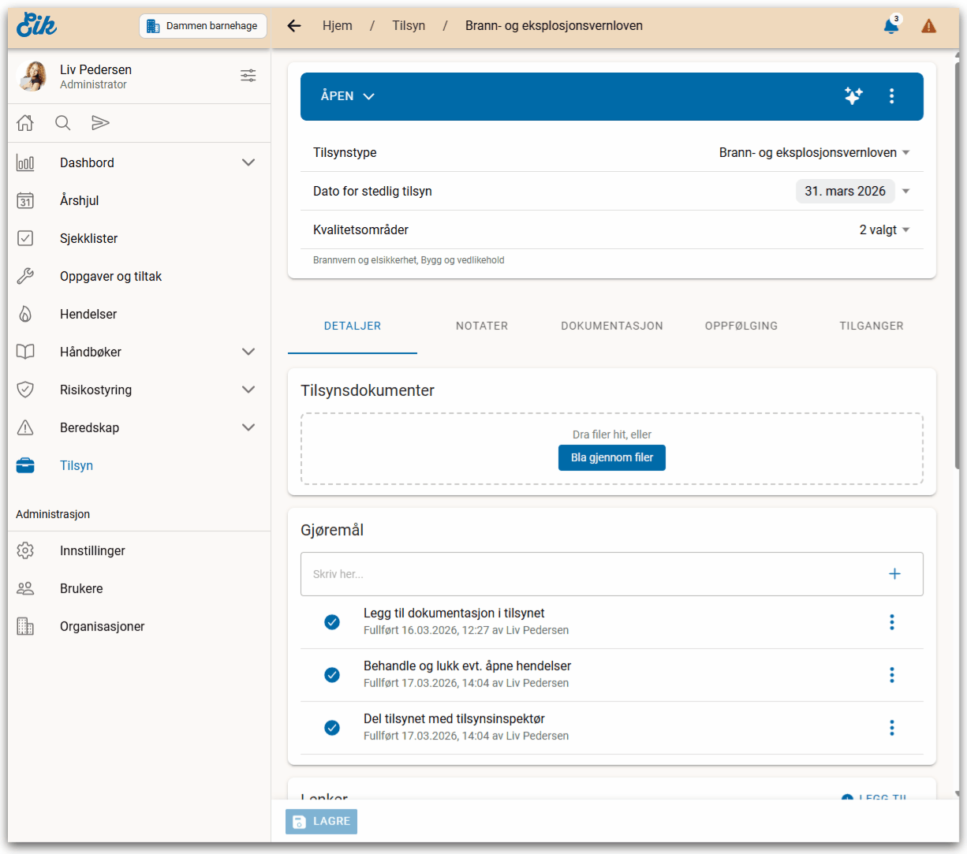The width and height of the screenshot is (967, 854).
Task: Click the AI sparkle icon in blue header
Action: point(853,96)
